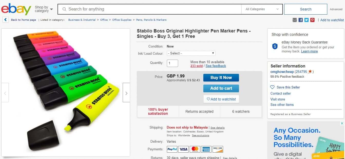The height and width of the screenshot is (159, 345).
Task: Open the Shop by category menu
Action: pos(44,9)
